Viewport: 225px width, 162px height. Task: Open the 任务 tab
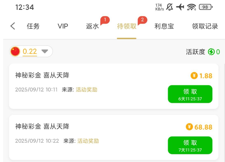33,26
